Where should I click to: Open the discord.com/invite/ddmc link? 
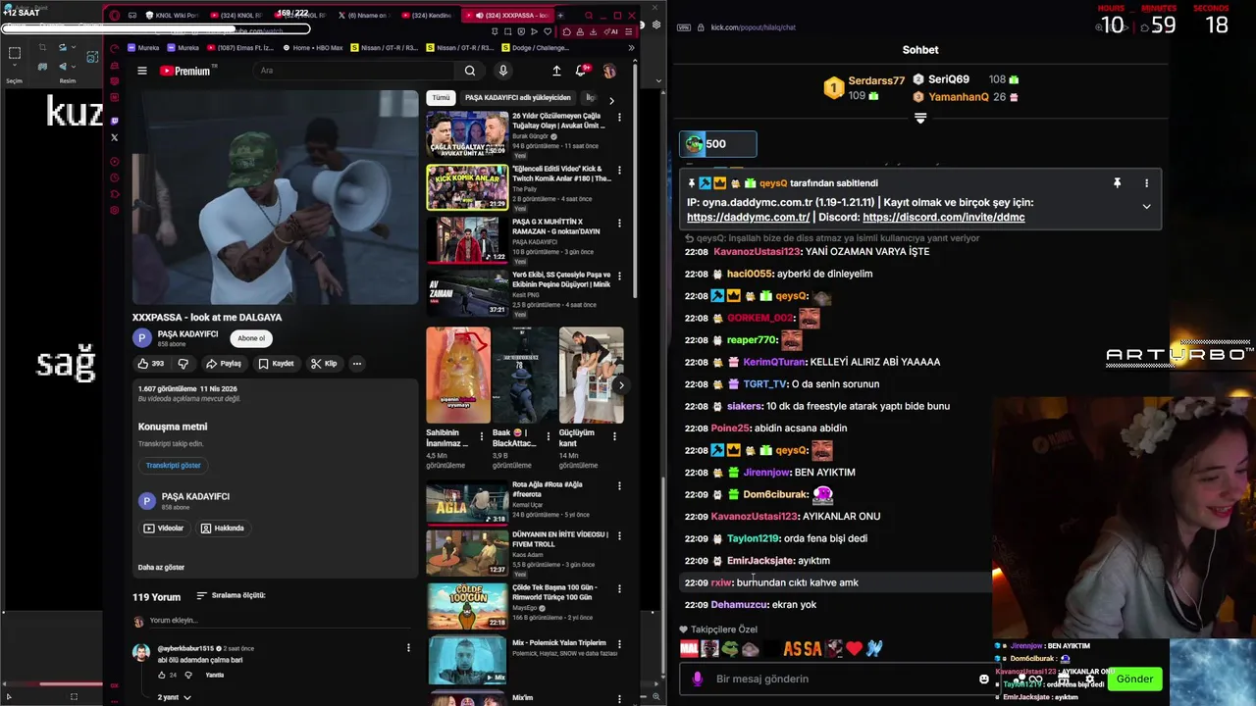pyautogui.click(x=944, y=218)
